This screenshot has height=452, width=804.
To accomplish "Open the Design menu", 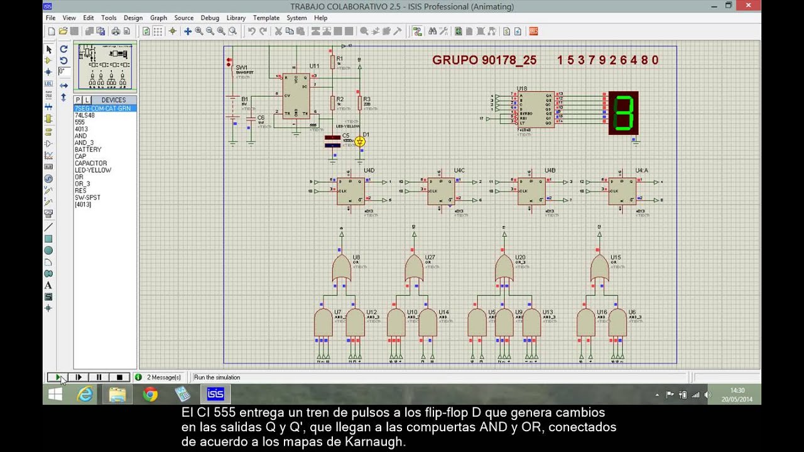I will tap(133, 18).
